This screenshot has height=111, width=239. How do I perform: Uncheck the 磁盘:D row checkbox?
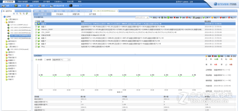36,24
